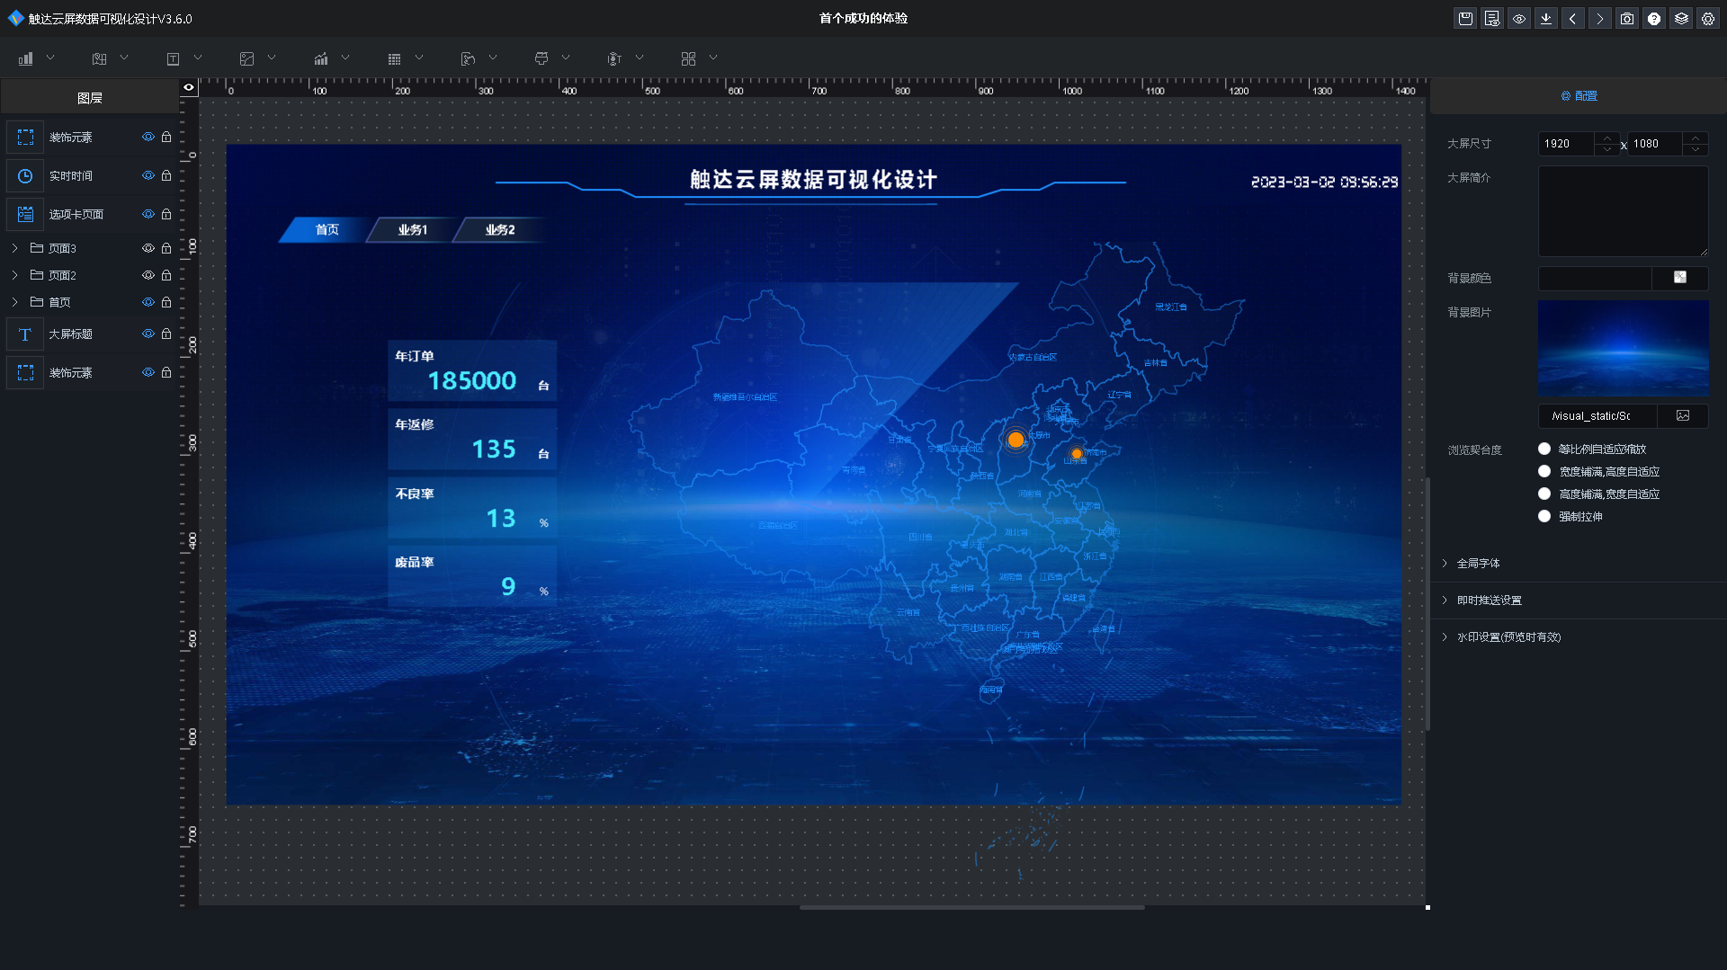
Task: Click the camera screenshot icon
Action: [x=1627, y=18]
